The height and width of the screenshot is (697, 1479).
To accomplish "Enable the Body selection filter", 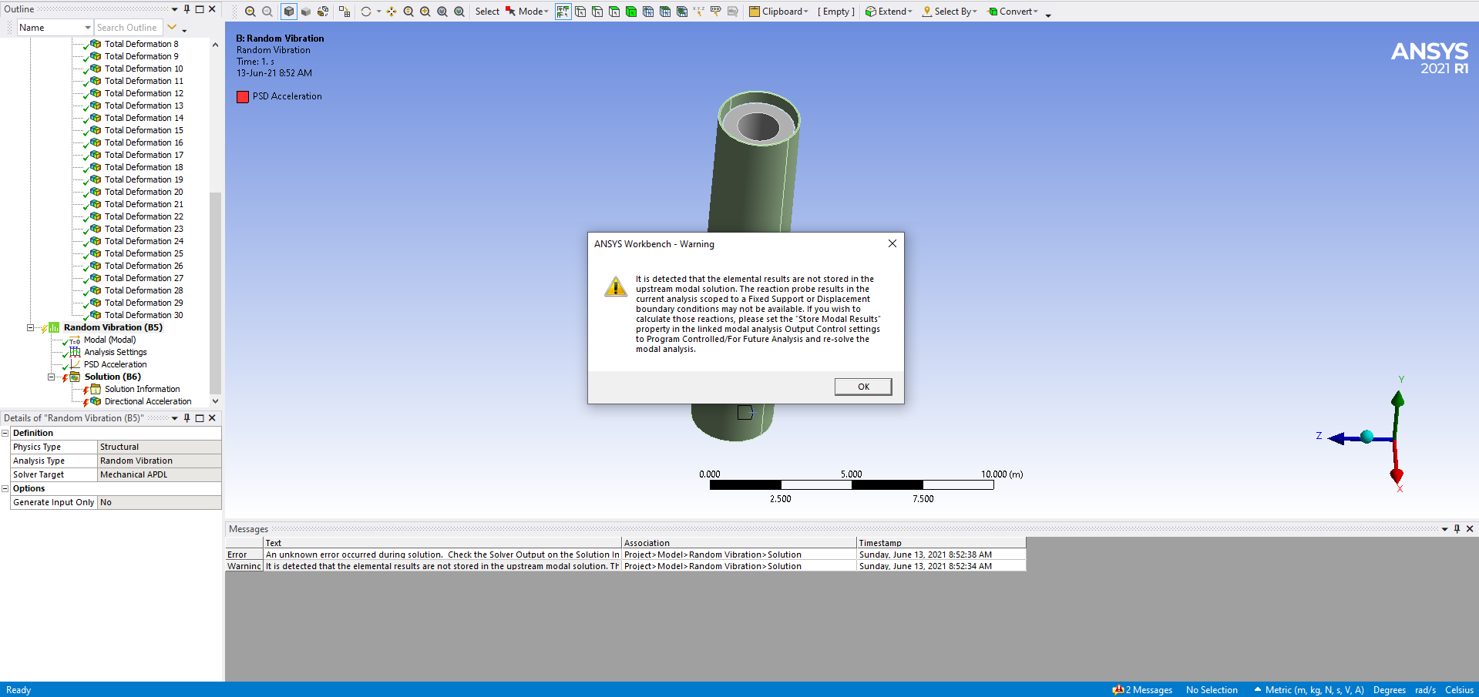I will 631,12.
